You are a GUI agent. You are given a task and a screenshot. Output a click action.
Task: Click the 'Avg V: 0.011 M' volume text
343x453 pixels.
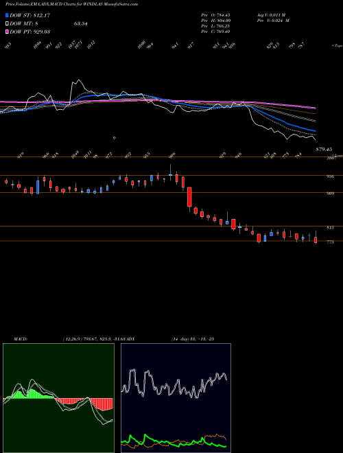[x=271, y=14]
